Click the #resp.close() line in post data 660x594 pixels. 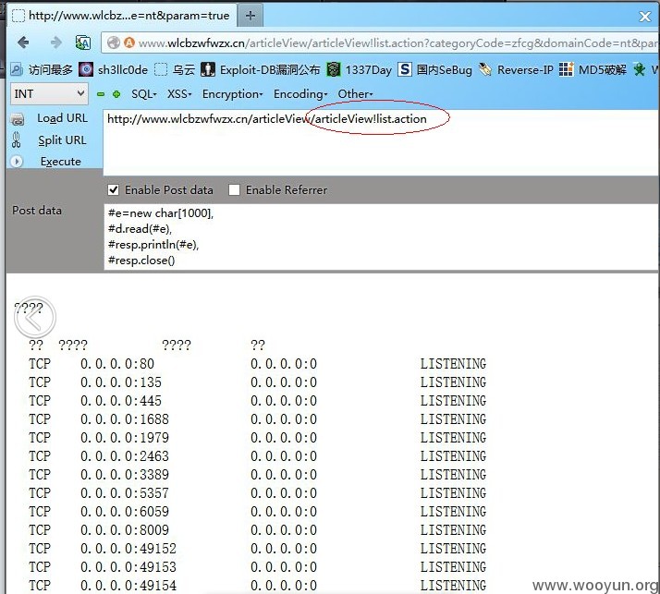coord(141,261)
